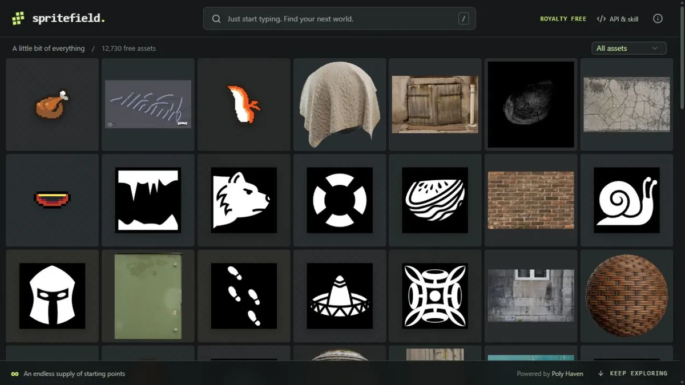The width and height of the screenshot is (685, 385).
Task: Open the life buoy ring icon
Action: click(340, 200)
